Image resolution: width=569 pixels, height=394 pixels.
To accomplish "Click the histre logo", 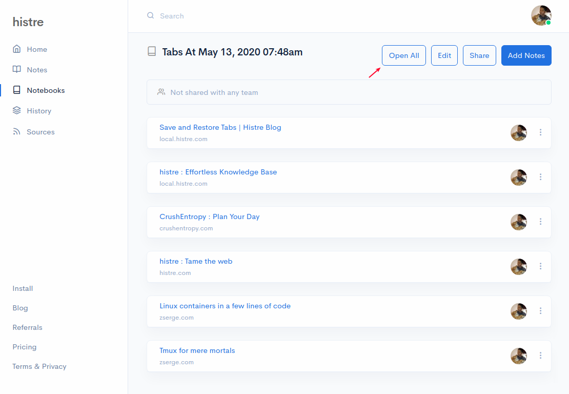I will tap(28, 22).
